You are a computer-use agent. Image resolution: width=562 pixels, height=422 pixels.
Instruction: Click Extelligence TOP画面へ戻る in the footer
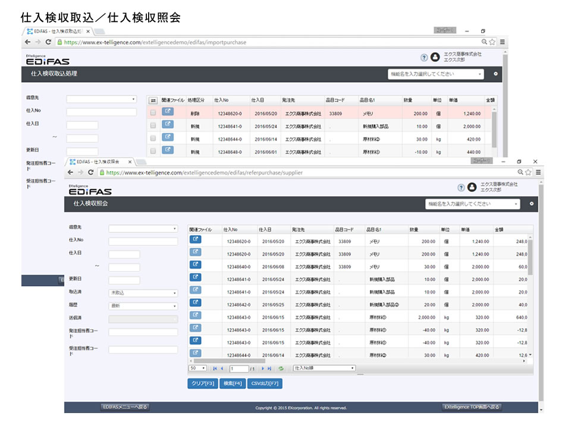[x=472, y=407]
